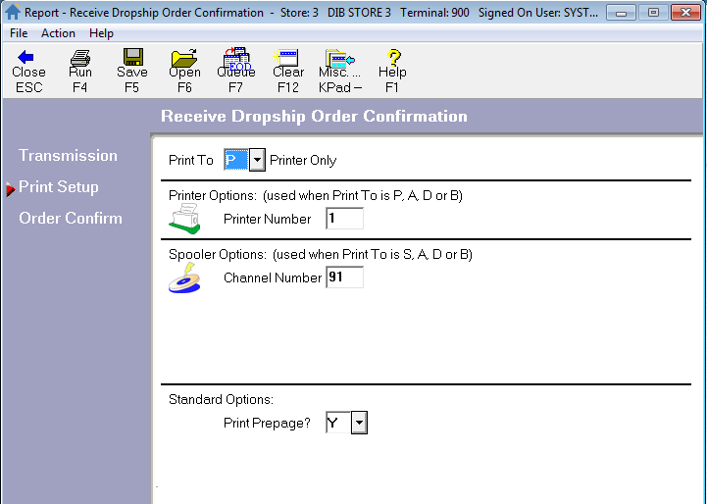
Task: Click the Close ESC arrow icon
Action: tap(25, 57)
